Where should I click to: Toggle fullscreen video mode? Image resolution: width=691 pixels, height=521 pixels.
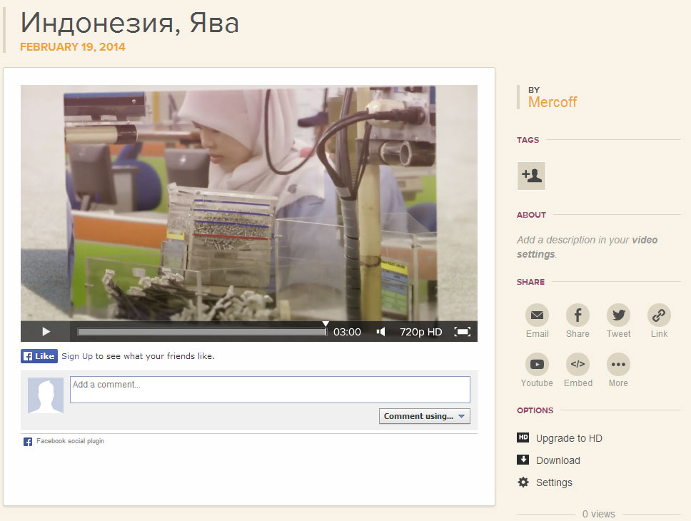click(463, 331)
